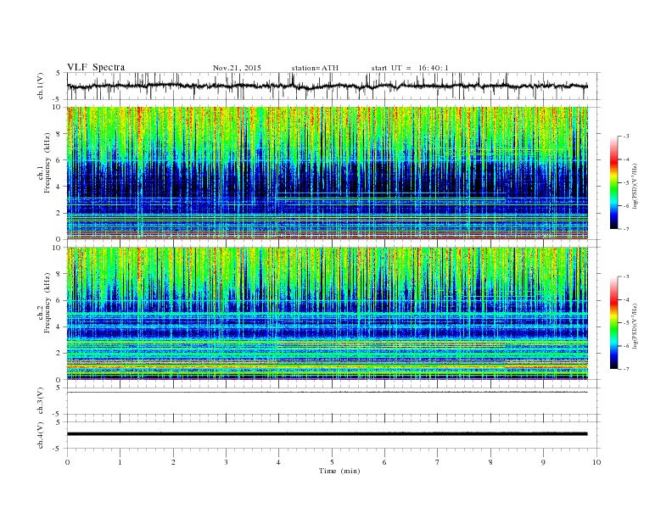Click the ch.3 thin waveform trace

point(328,393)
